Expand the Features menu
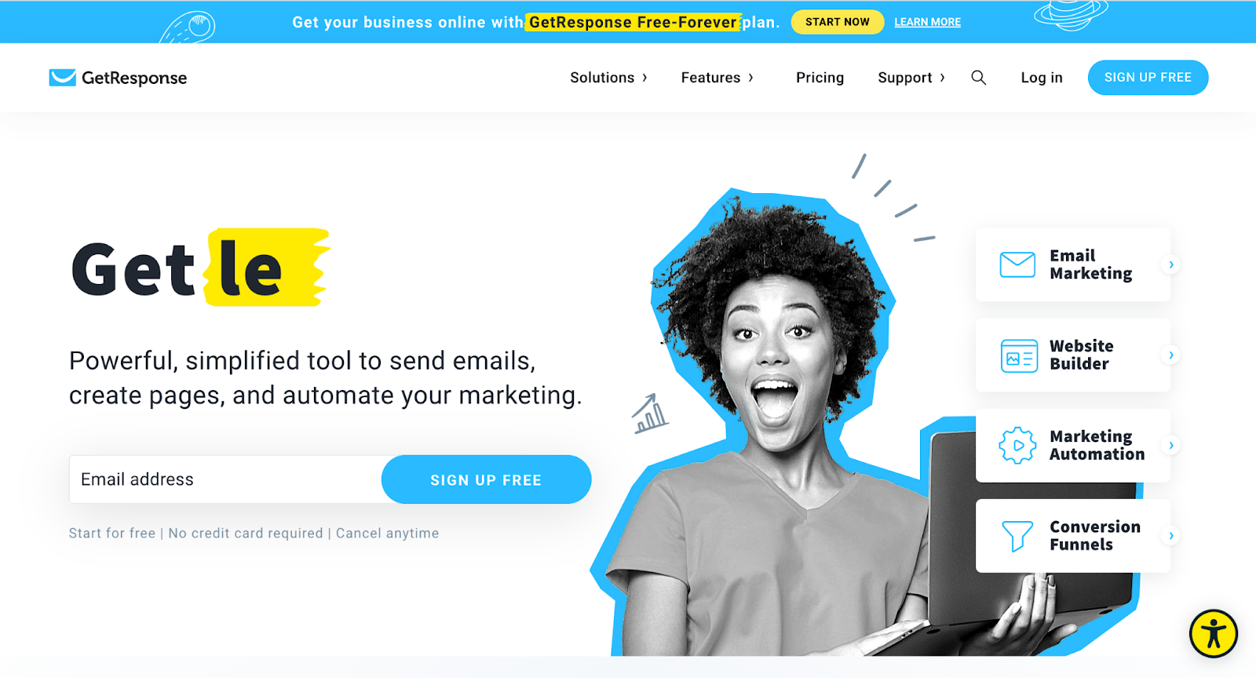 pos(717,78)
